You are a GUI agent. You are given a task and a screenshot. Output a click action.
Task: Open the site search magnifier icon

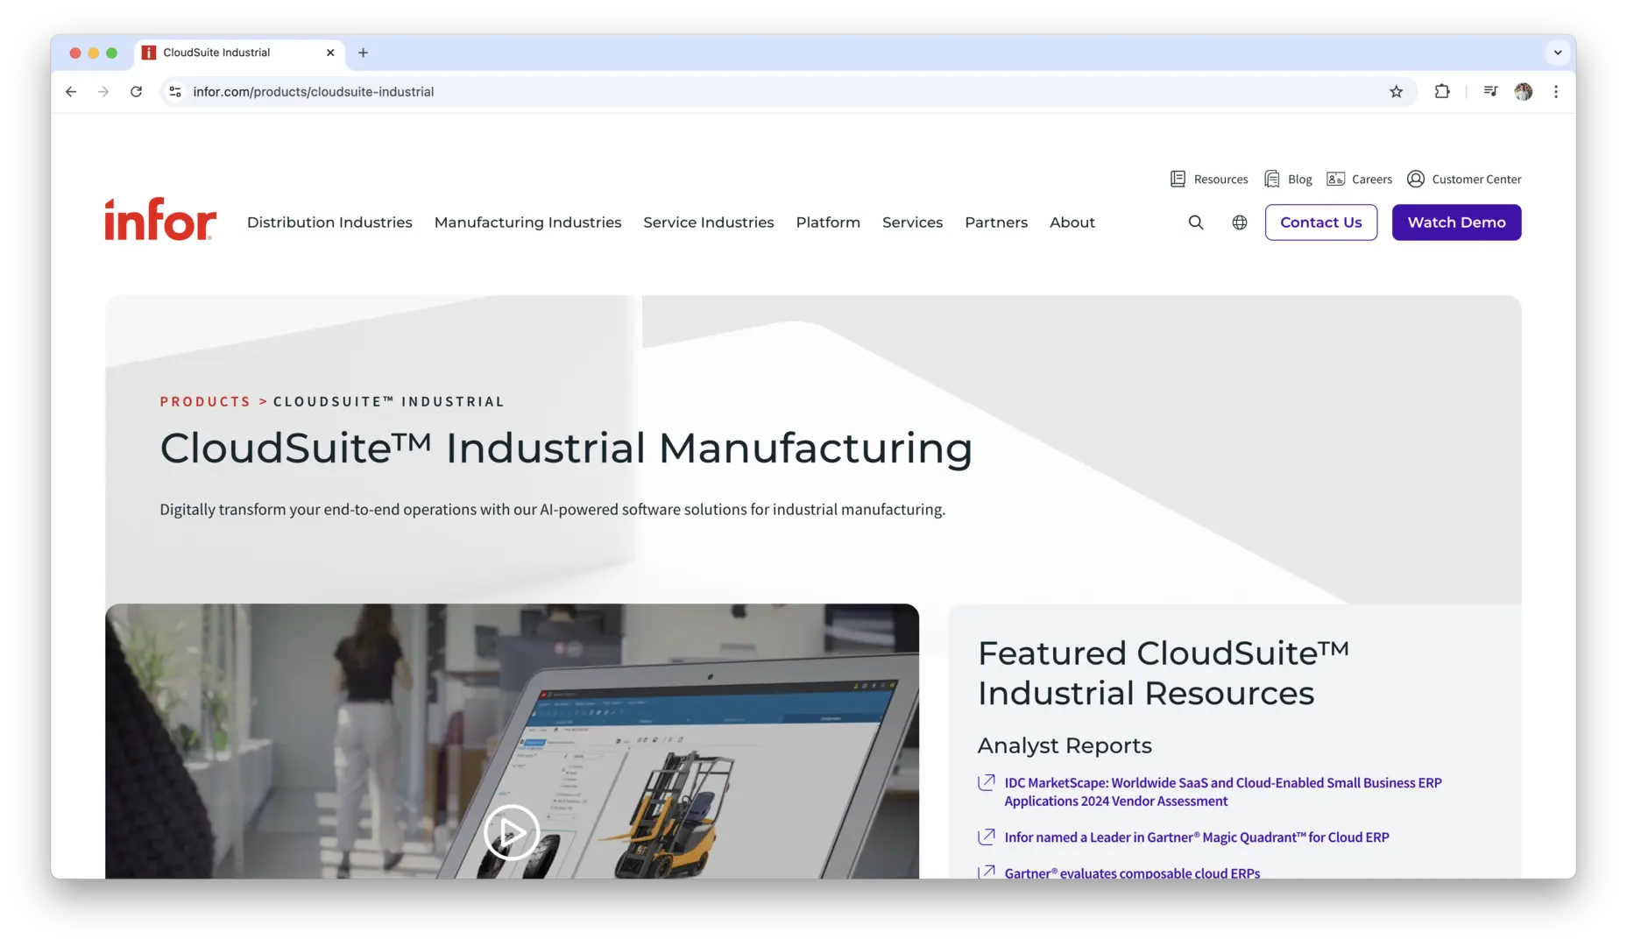click(x=1195, y=222)
